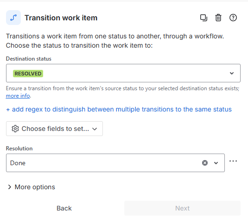Screen dimensions: 248x223
Task: Go Back to the previous step
Action: coord(64,208)
